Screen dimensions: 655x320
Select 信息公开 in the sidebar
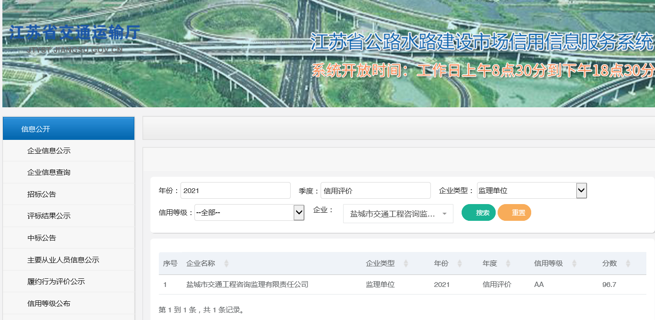[68, 128]
